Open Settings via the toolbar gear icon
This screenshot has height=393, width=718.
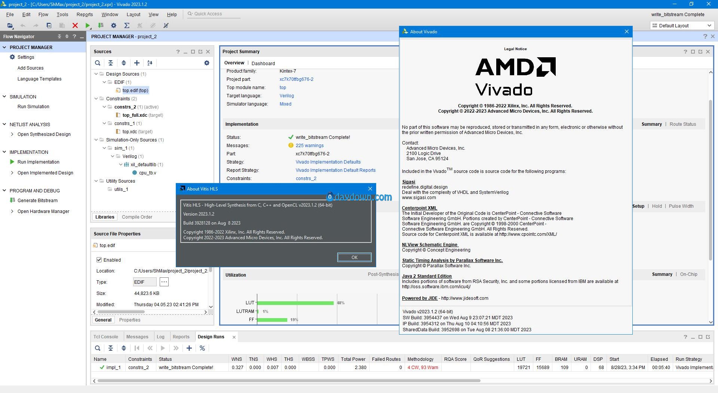114,25
